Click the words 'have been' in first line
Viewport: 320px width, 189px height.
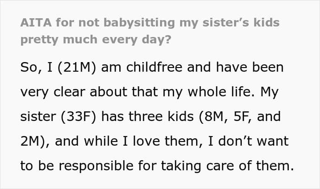[250, 67]
